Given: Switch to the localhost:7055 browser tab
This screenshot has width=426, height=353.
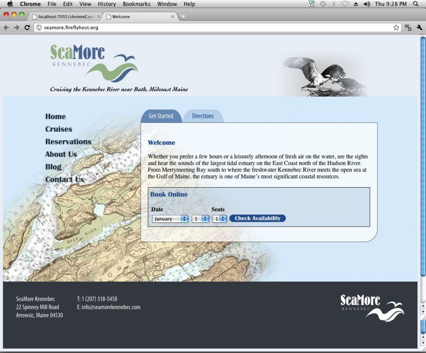Looking at the screenshot, I should [66, 17].
